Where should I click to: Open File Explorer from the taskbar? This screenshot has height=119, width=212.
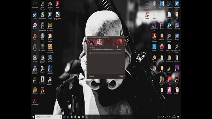(x=72, y=117)
